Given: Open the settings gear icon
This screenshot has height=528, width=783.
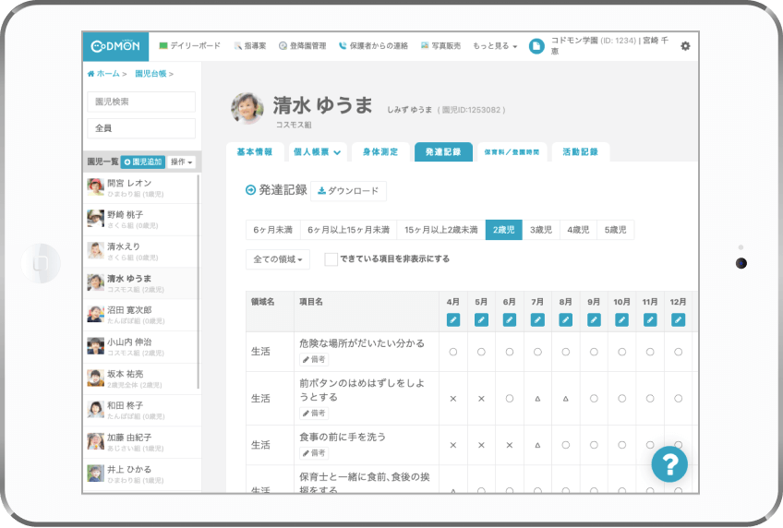Looking at the screenshot, I should (x=685, y=45).
